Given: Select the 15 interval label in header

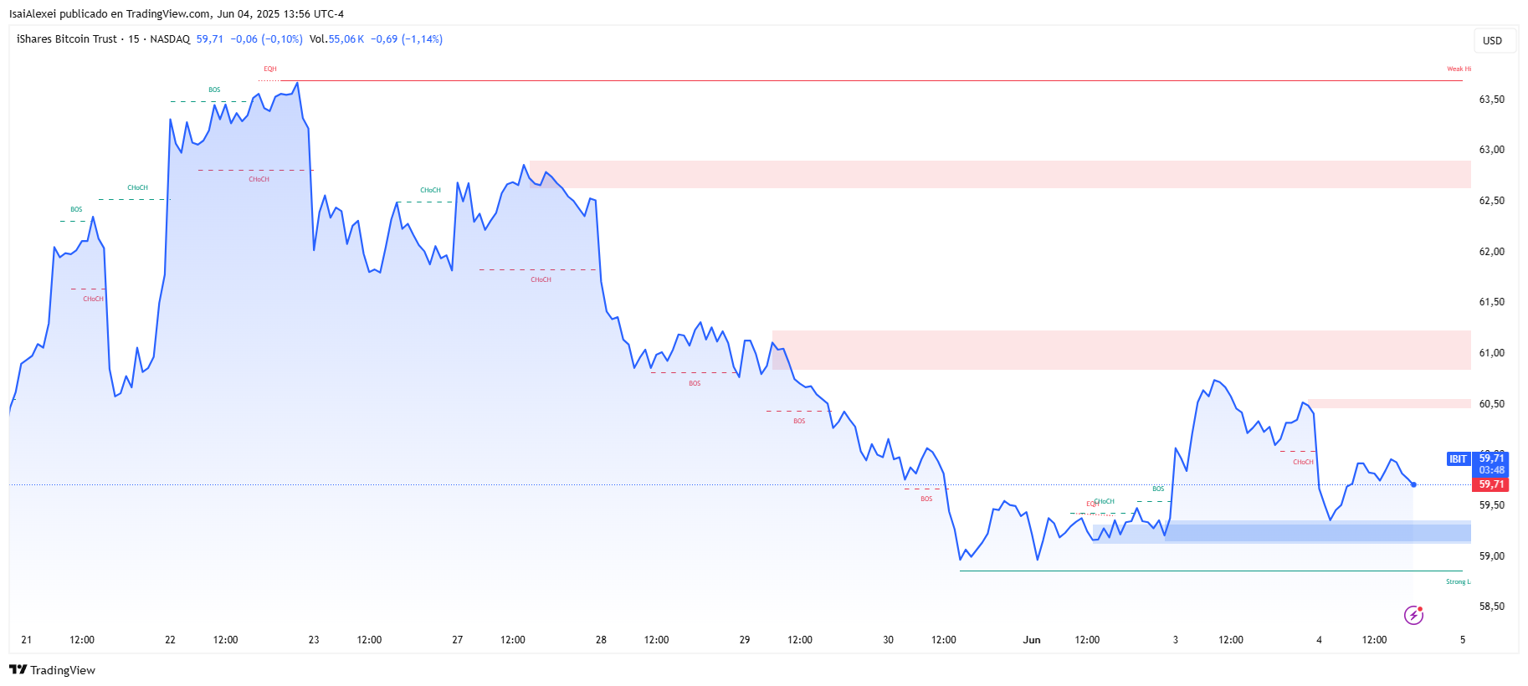Looking at the screenshot, I should (x=134, y=39).
